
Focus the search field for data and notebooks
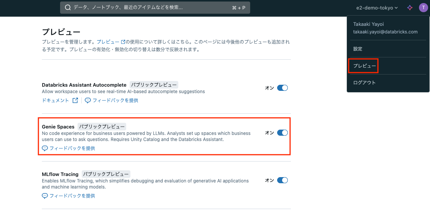(155, 8)
